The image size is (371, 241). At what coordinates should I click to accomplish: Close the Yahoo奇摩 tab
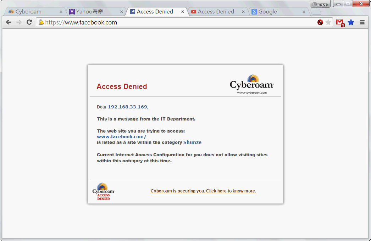pos(122,12)
